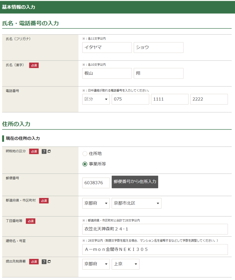Viewport: 235px width, 280px height.
Task: Open help icon for 提出先税務署
Action: pos(44,262)
